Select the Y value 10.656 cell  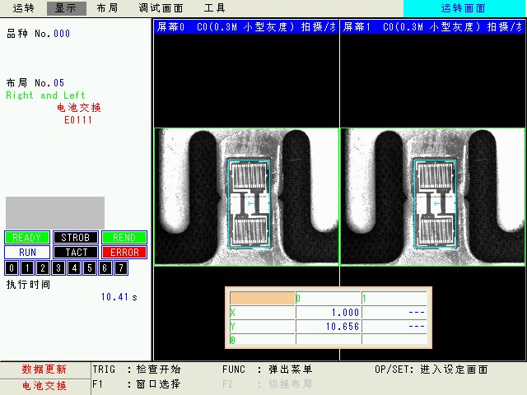point(328,326)
